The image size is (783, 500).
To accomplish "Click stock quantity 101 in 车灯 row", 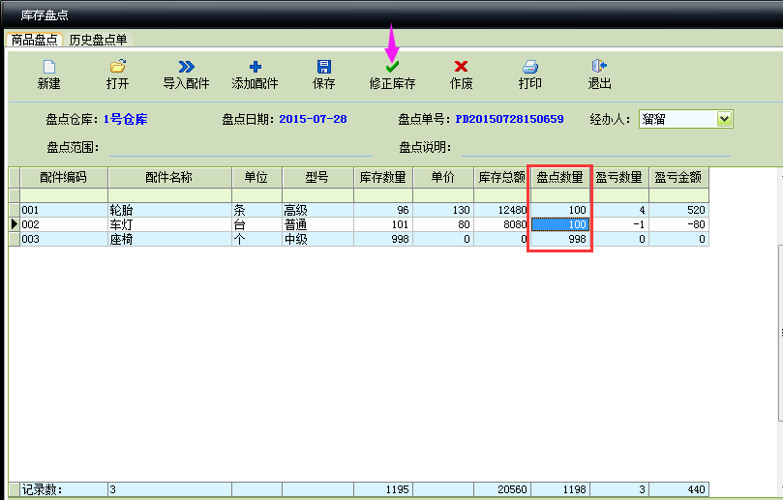I will coord(383,224).
